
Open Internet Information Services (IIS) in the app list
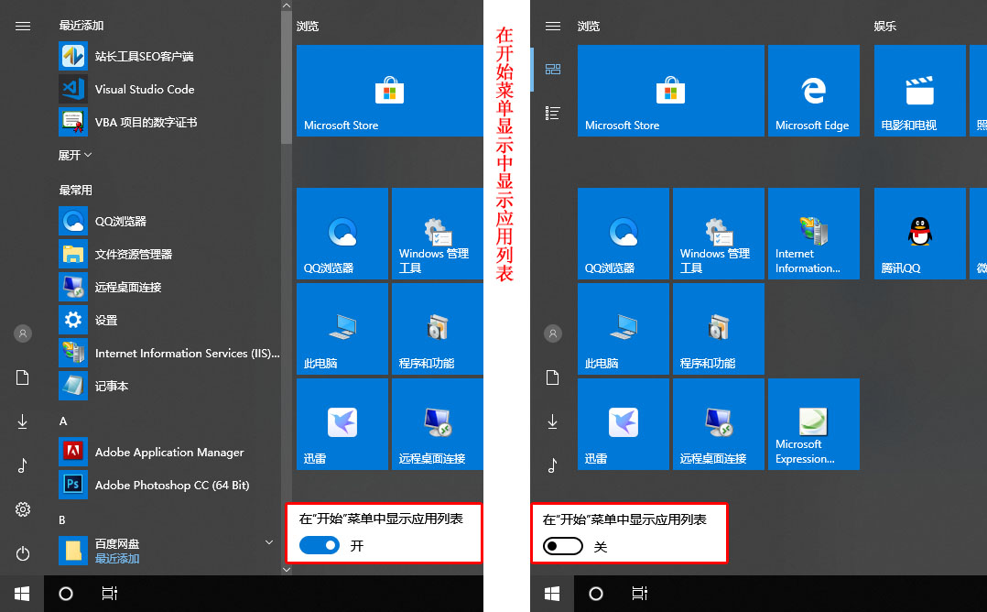click(168, 354)
